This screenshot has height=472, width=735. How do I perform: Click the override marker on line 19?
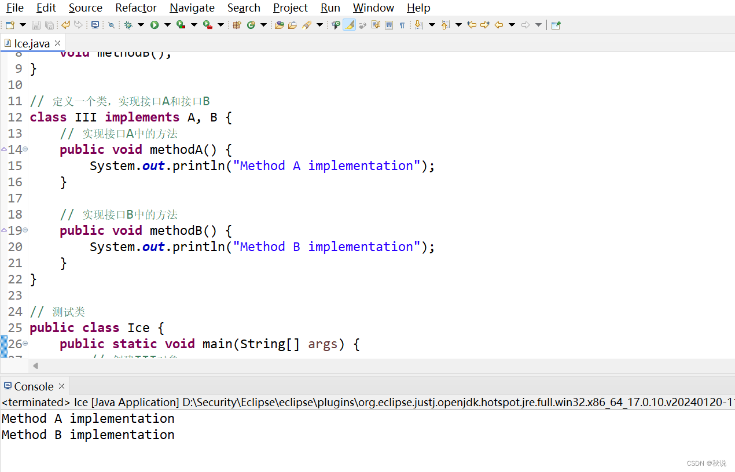(x=4, y=230)
